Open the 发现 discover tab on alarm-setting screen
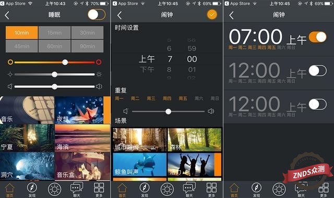Screen dimensions: 334x198 [x=145, y=190]
